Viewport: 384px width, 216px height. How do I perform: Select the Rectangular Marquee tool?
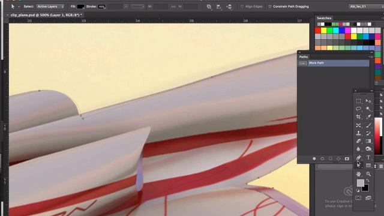click(x=358, y=101)
